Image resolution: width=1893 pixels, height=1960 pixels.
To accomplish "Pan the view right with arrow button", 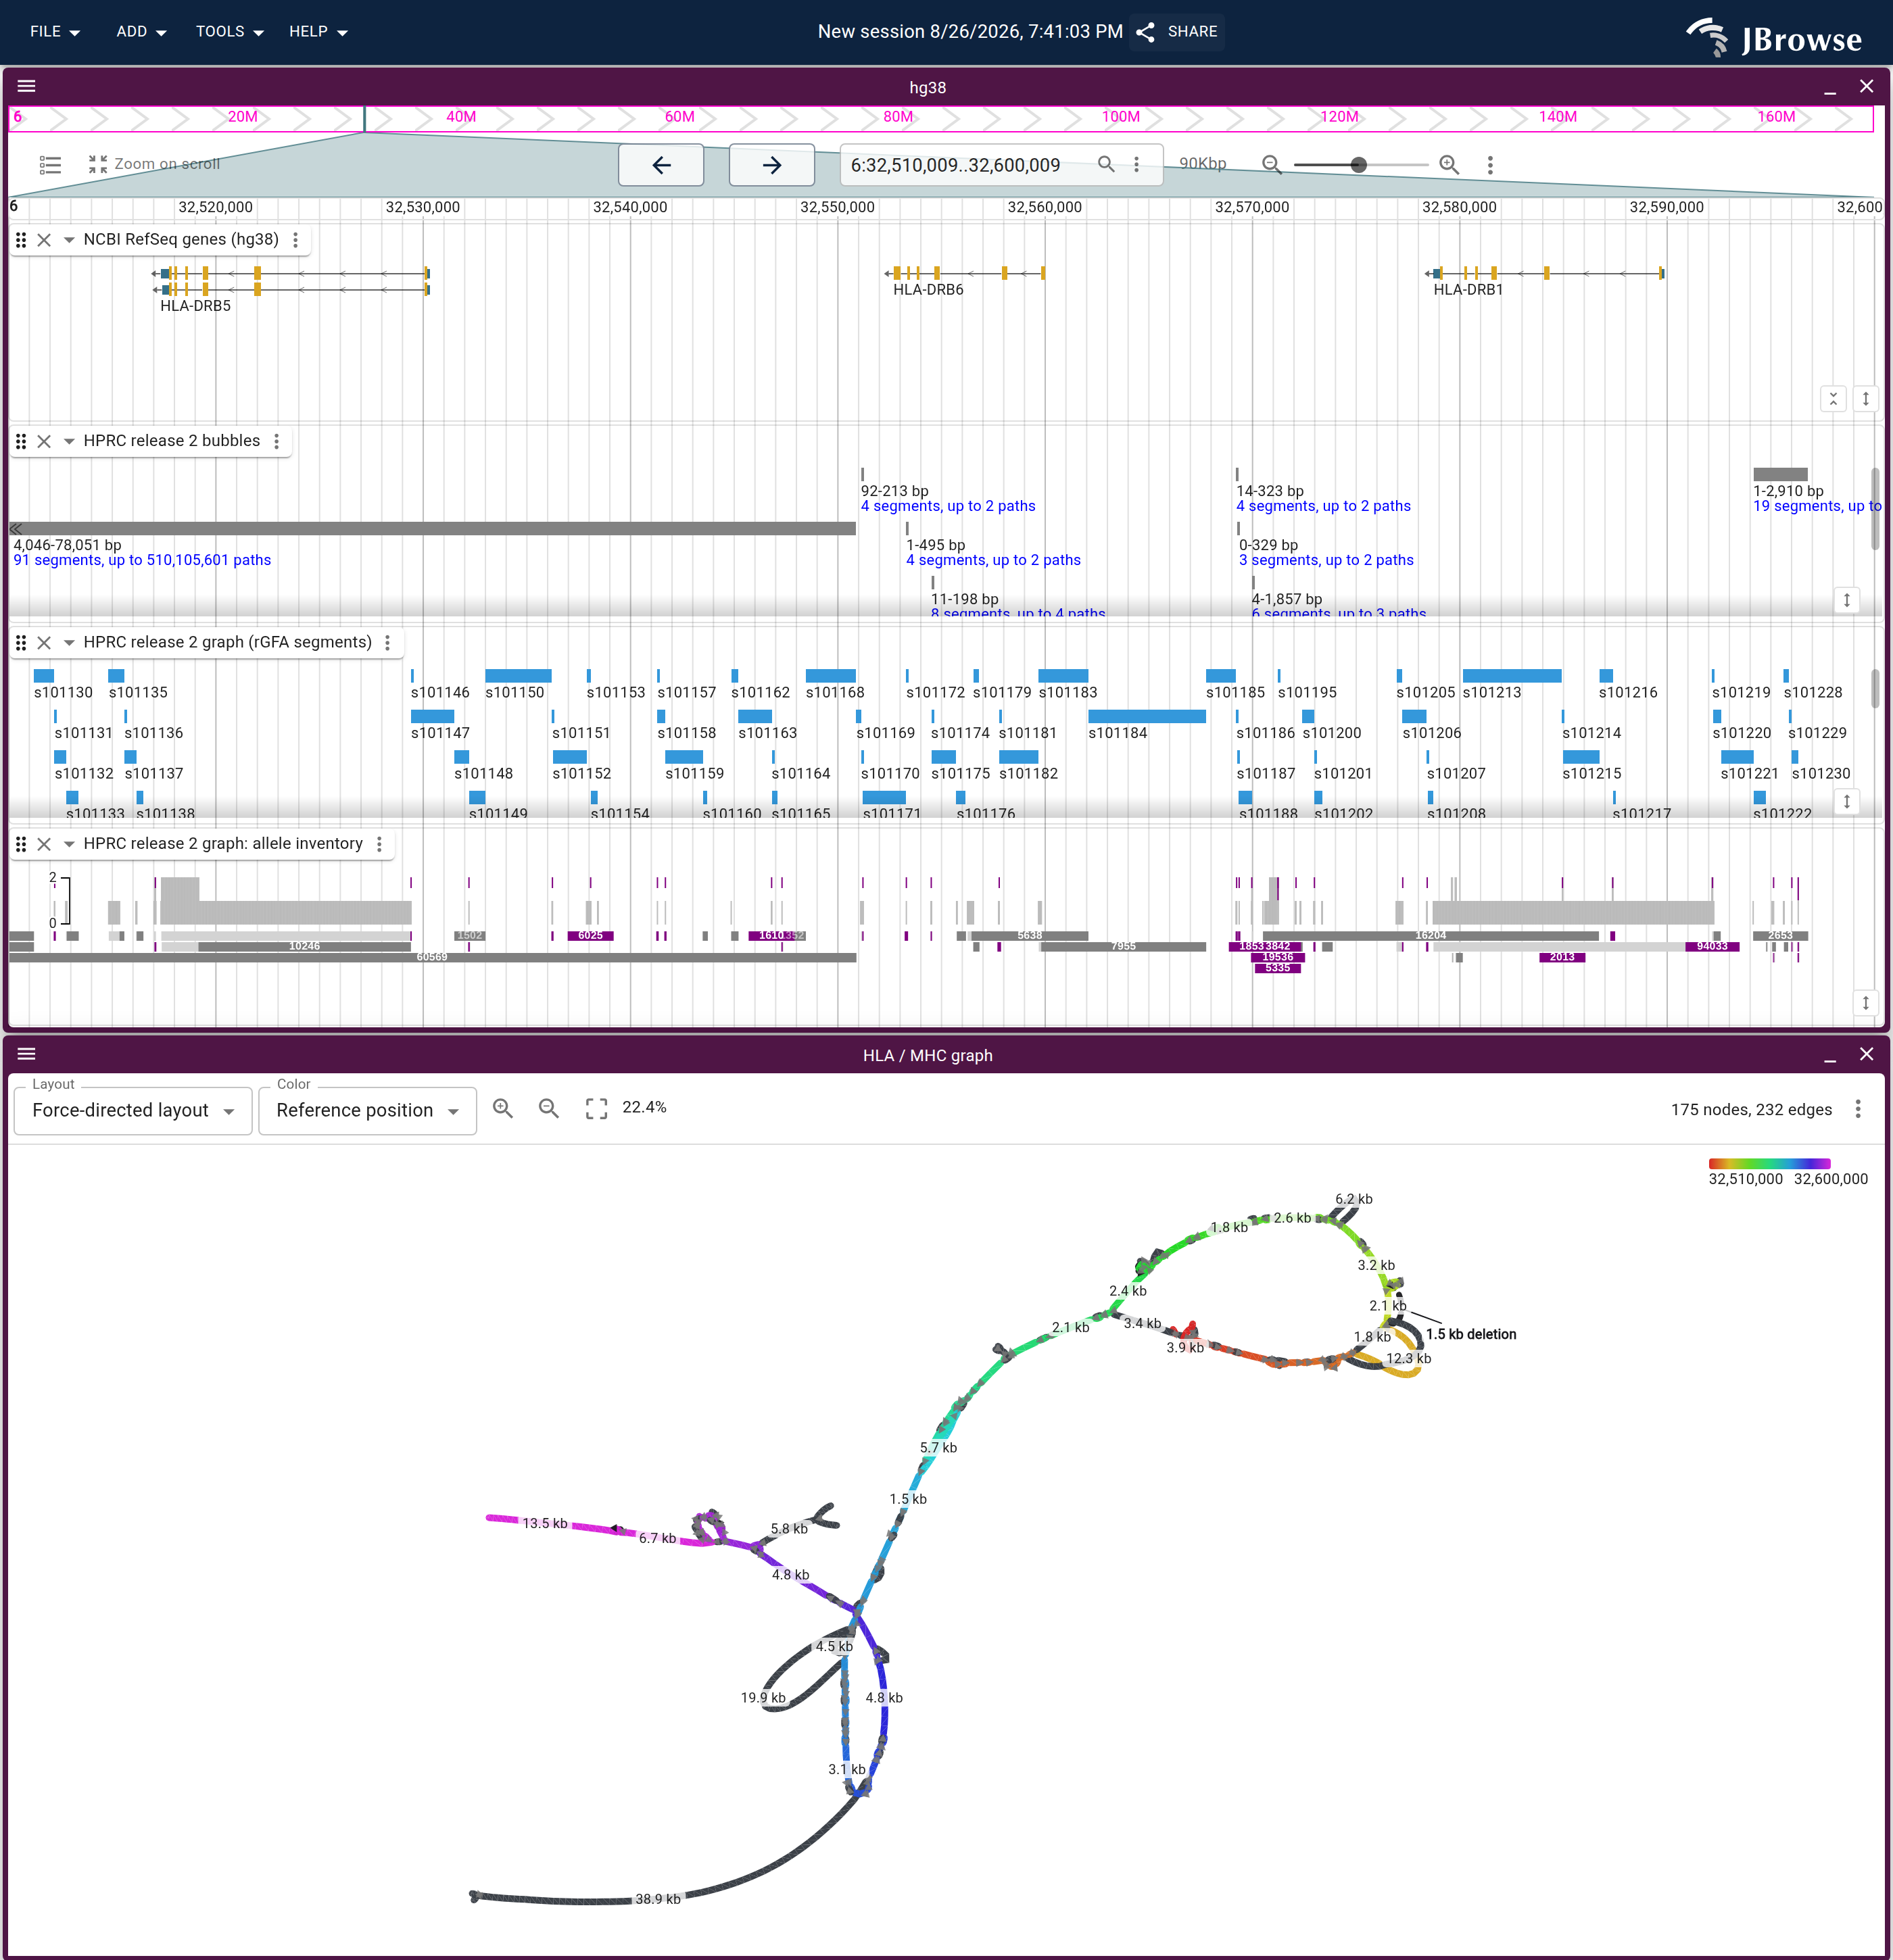I will 771,165.
